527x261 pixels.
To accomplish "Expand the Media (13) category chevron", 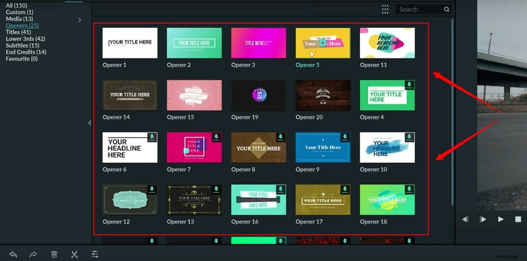I will click(x=79, y=20).
